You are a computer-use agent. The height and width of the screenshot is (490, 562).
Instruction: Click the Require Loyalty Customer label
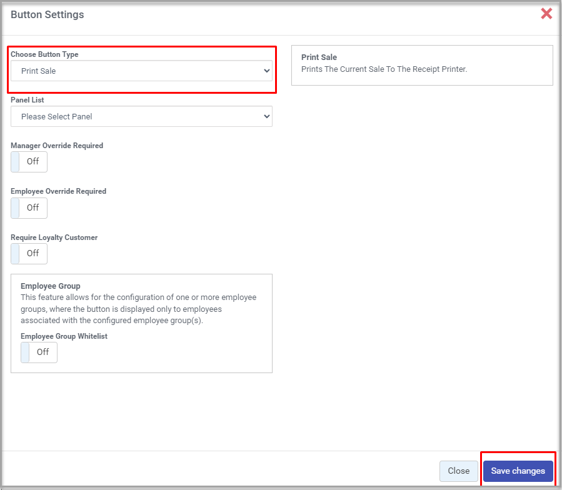click(x=54, y=237)
